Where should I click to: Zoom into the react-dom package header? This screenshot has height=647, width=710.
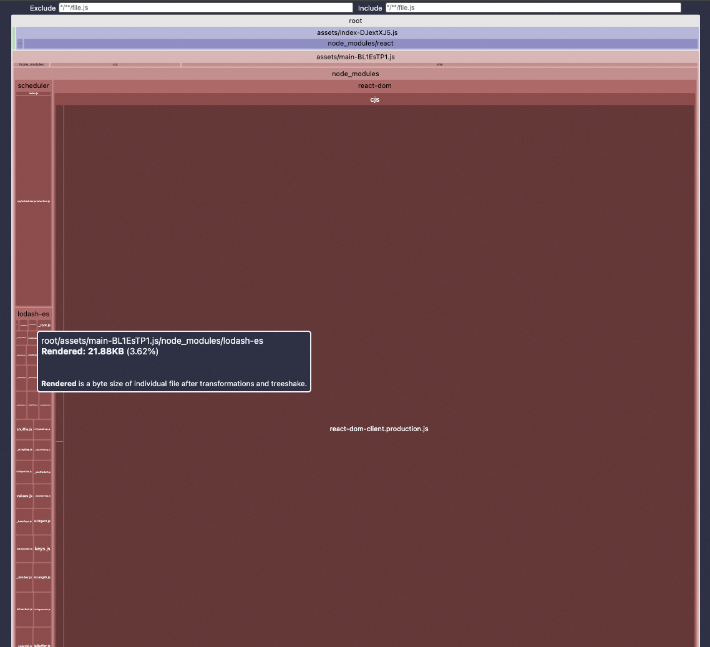[375, 85]
